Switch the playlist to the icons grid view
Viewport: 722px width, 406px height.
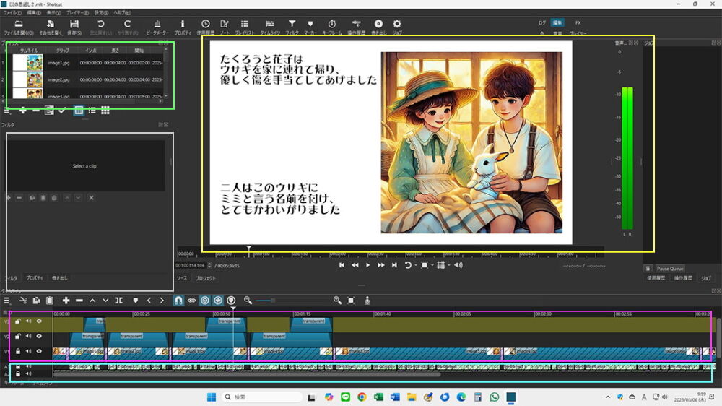click(105, 110)
